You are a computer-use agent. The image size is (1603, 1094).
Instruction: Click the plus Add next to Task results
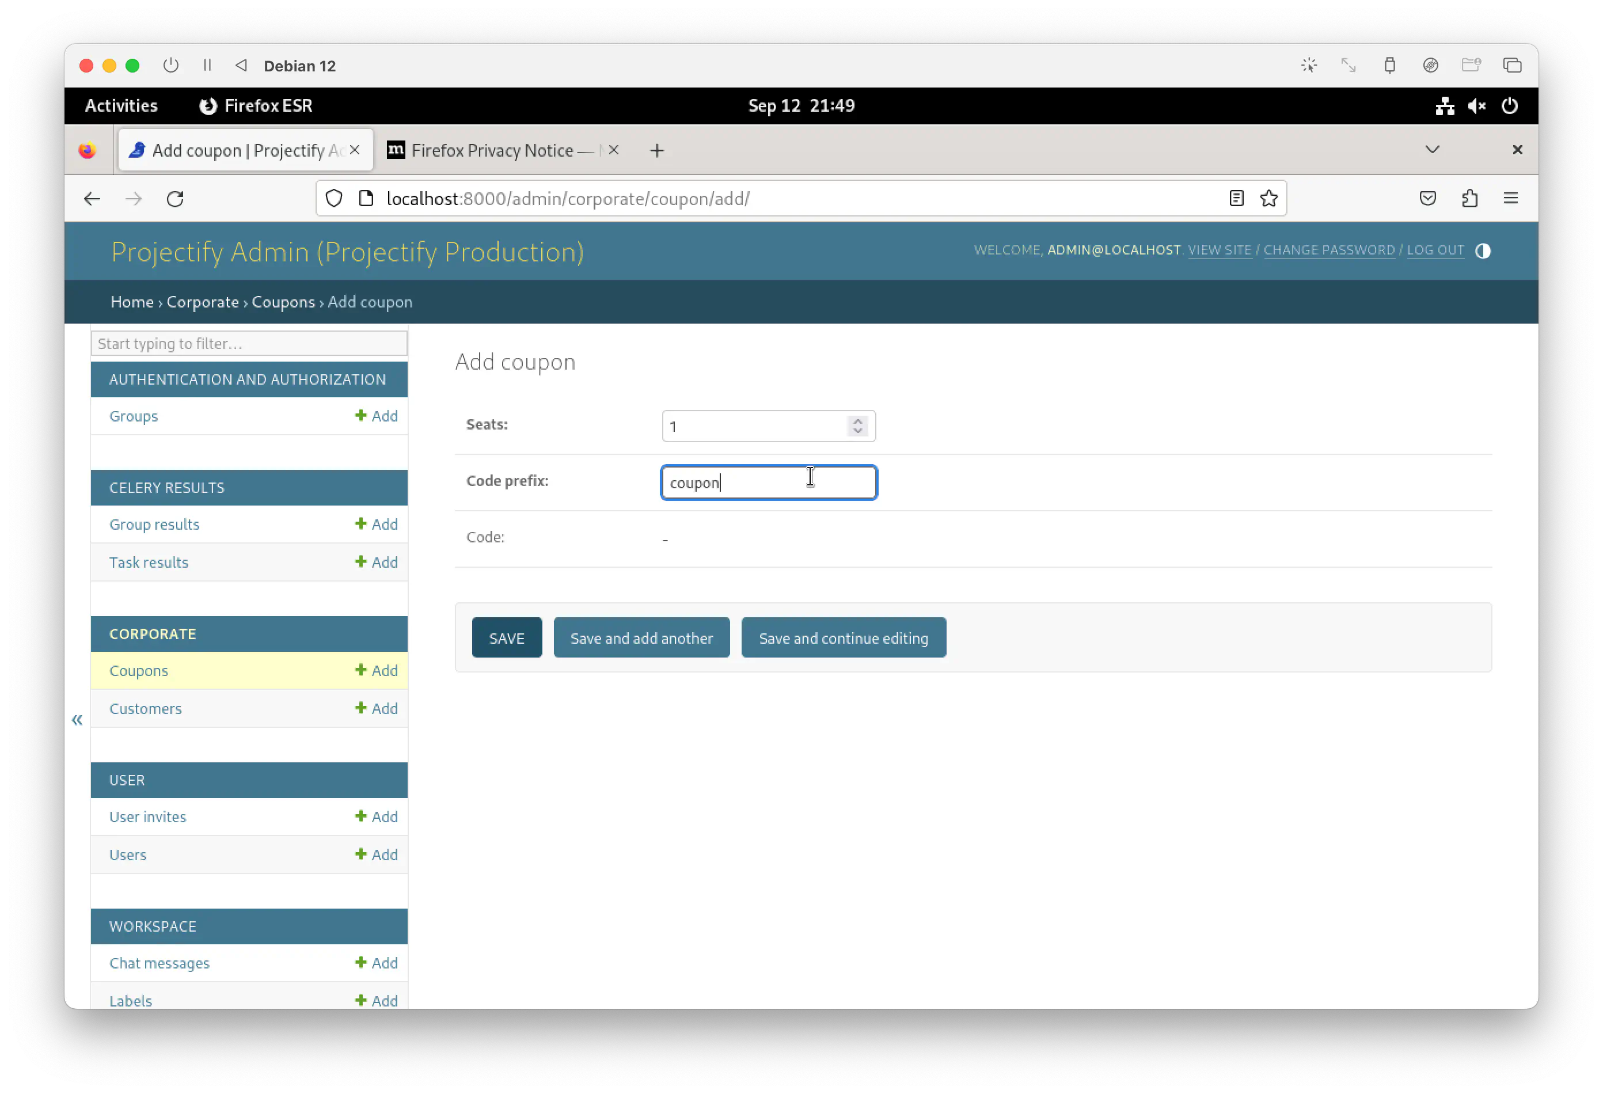point(376,562)
